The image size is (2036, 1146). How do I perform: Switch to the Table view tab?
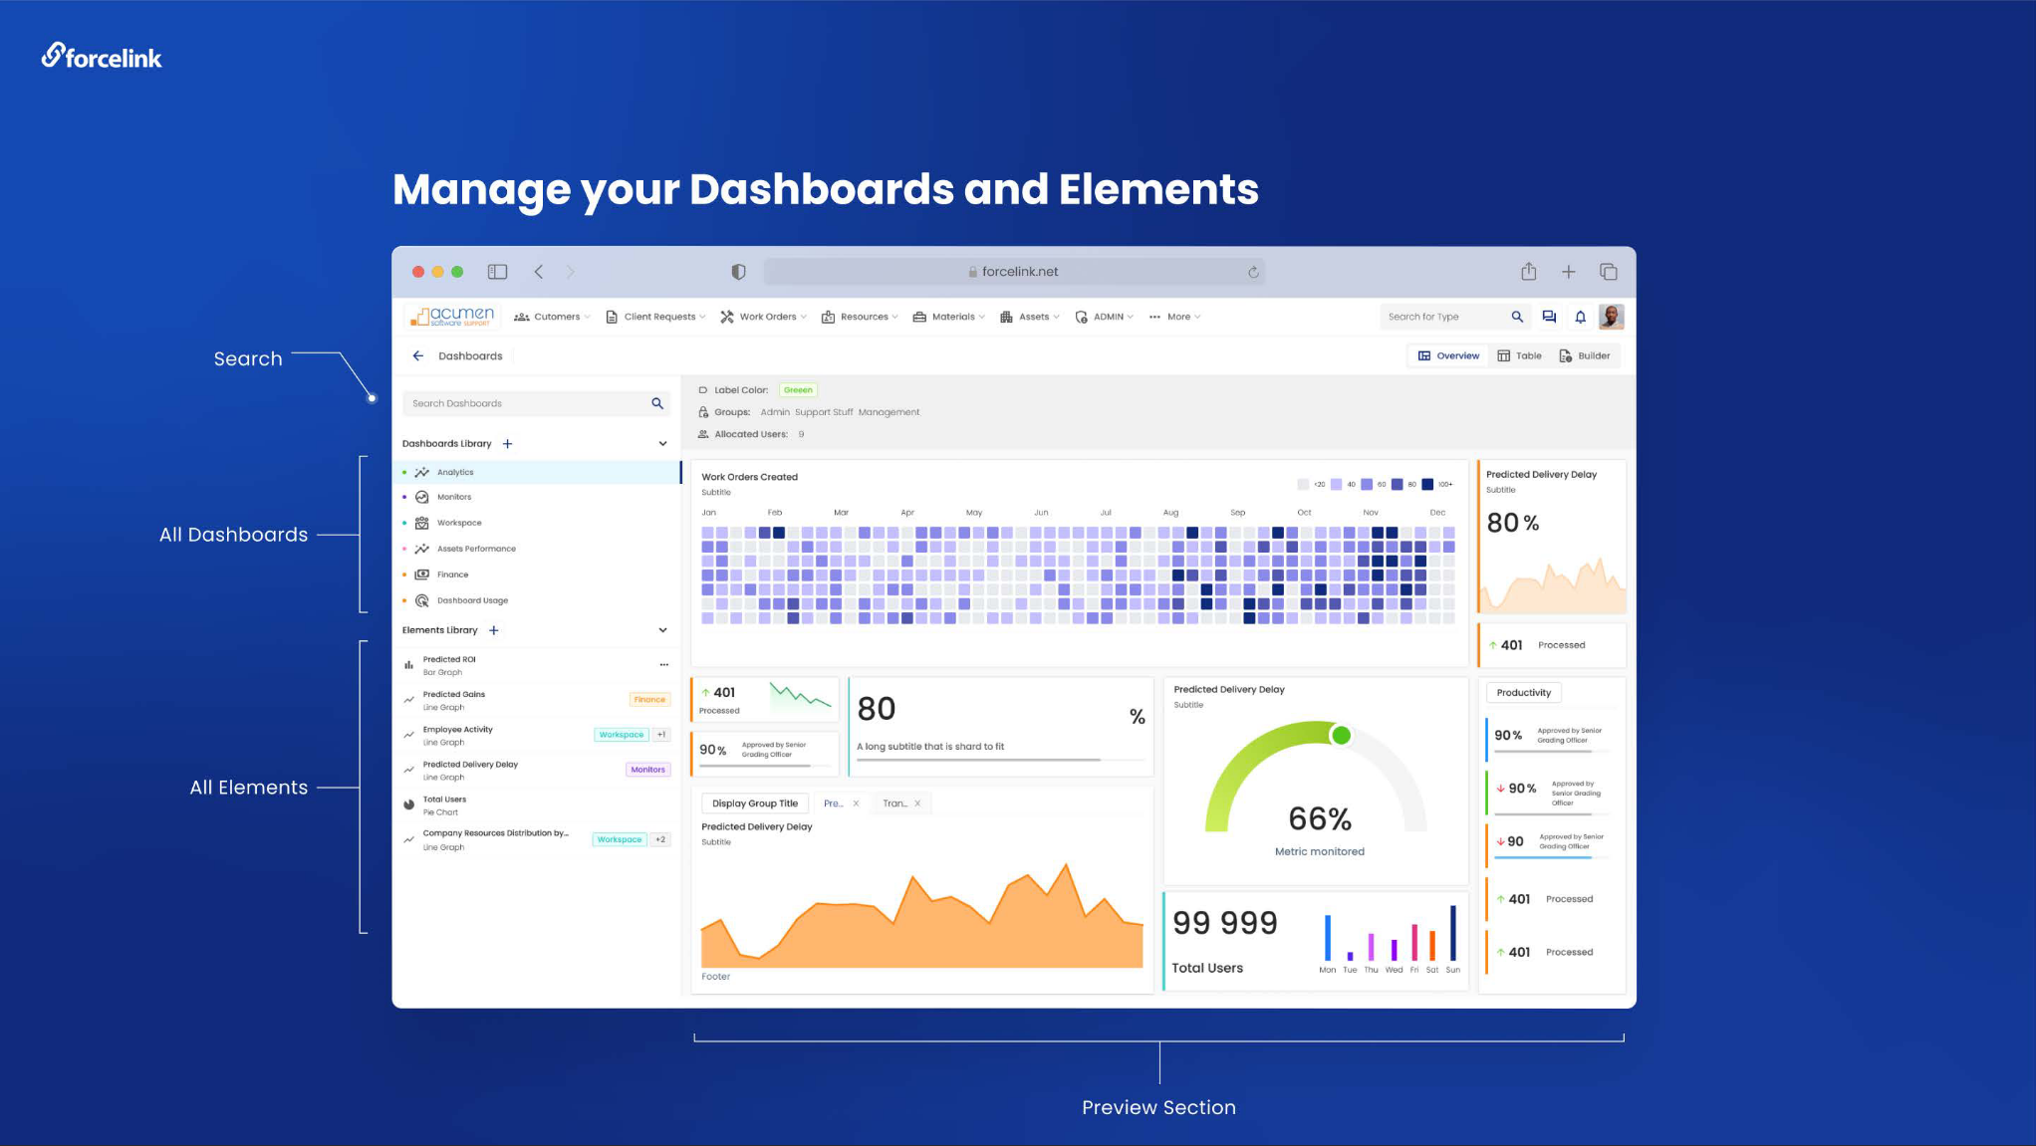pyautogui.click(x=1519, y=355)
